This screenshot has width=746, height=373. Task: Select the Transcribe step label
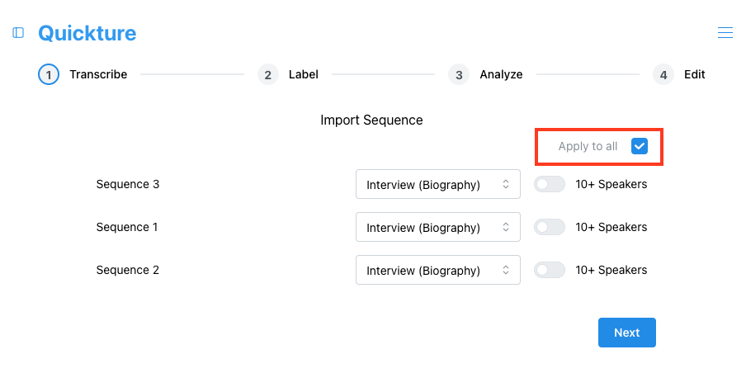coord(98,75)
